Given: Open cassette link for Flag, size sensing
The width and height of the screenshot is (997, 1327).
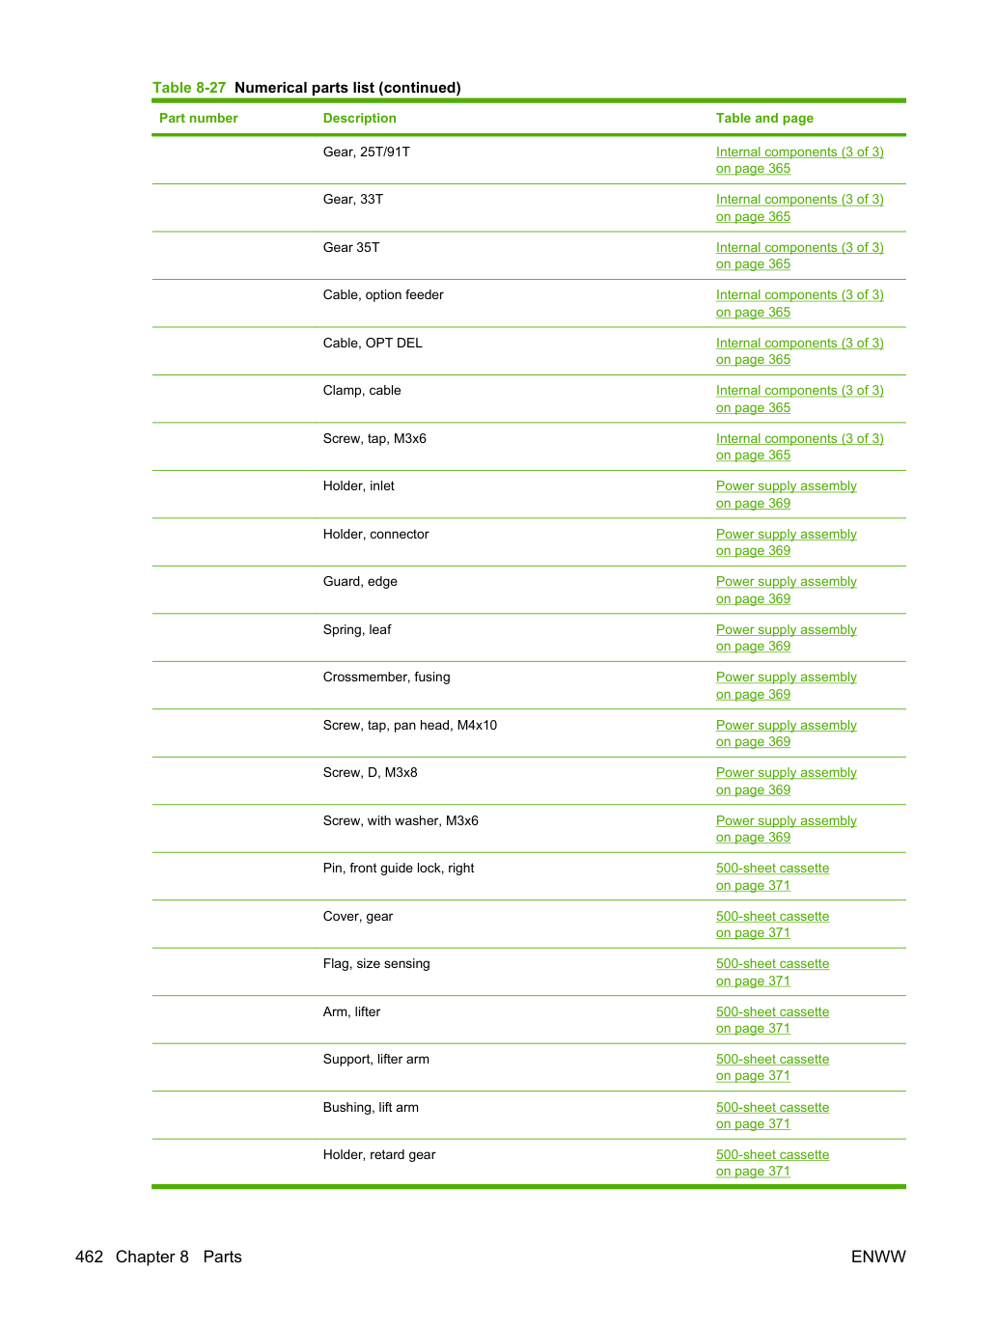Looking at the screenshot, I should click(772, 973).
